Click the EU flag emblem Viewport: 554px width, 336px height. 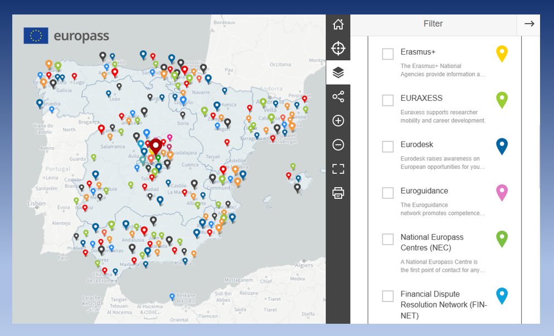click(x=36, y=36)
